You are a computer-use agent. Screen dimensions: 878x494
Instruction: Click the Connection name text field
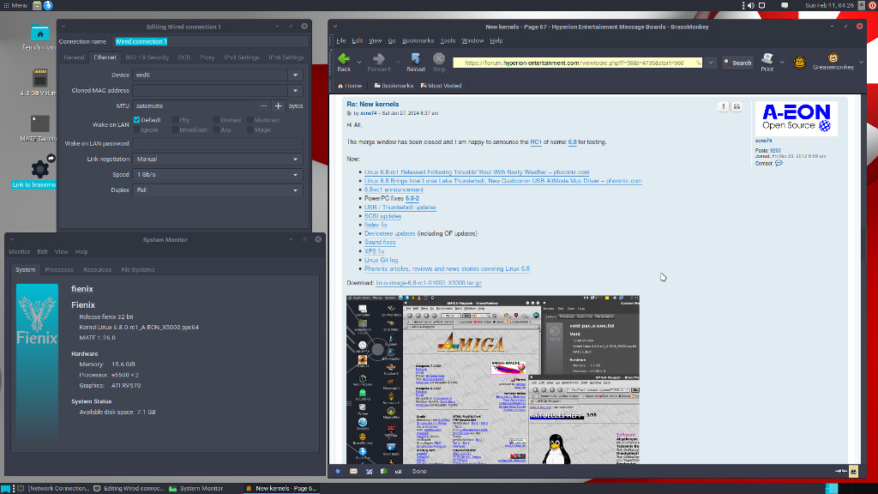(x=210, y=41)
